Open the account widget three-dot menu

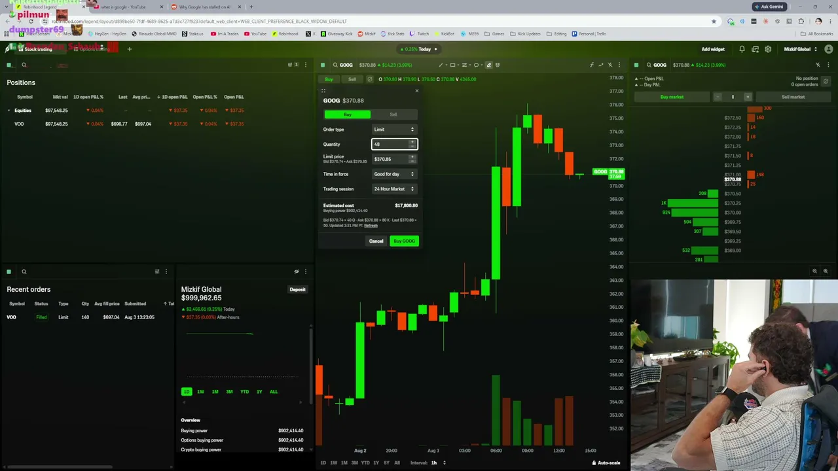point(305,271)
